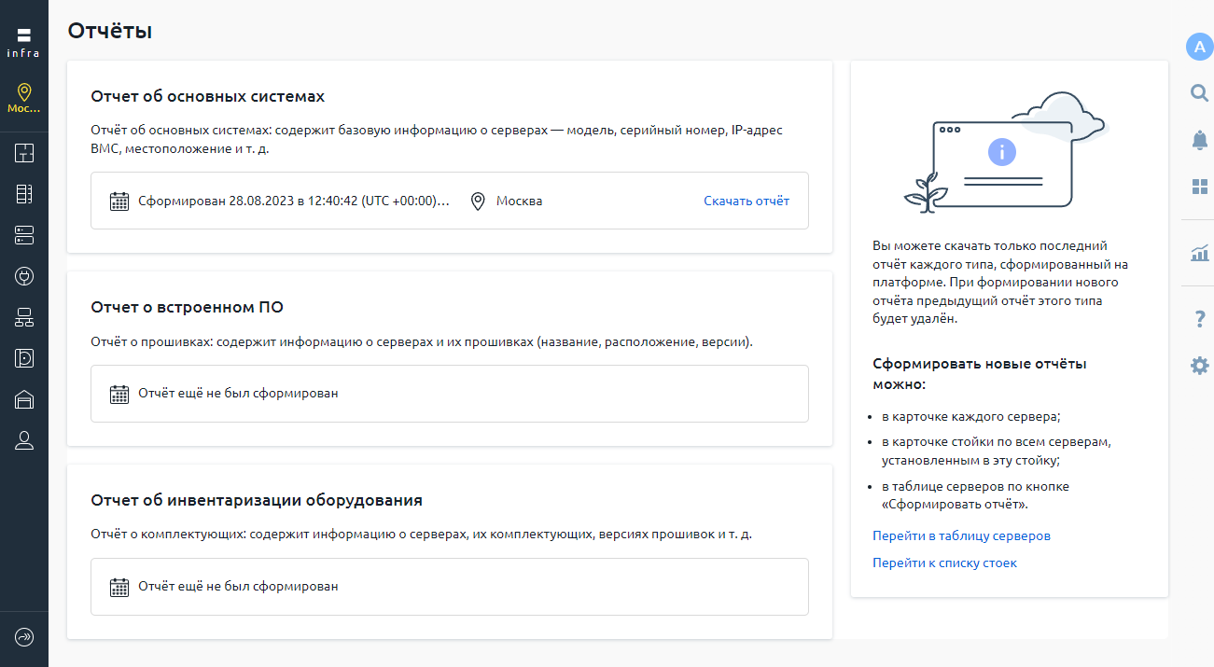Image resolution: width=1214 pixels, height=667 pixels.
Task: Open the network topology icon in sidebar
Action: [24, 317]
